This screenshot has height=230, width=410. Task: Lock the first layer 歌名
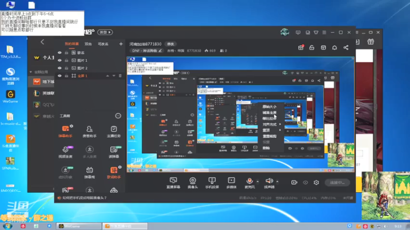pos(67,53)
